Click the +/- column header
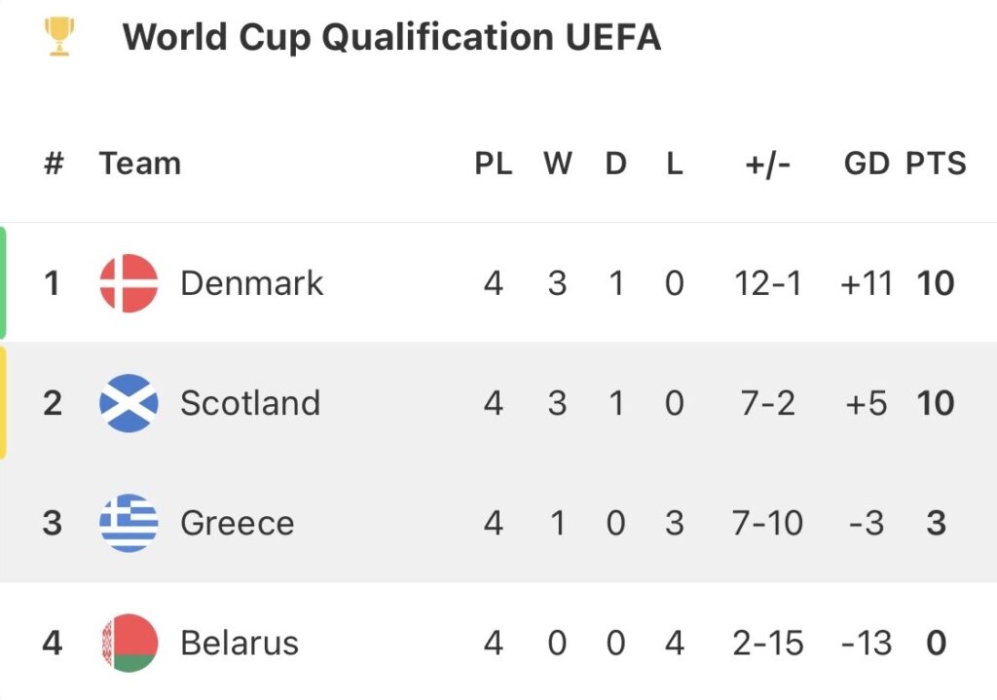 click(768, 164)
